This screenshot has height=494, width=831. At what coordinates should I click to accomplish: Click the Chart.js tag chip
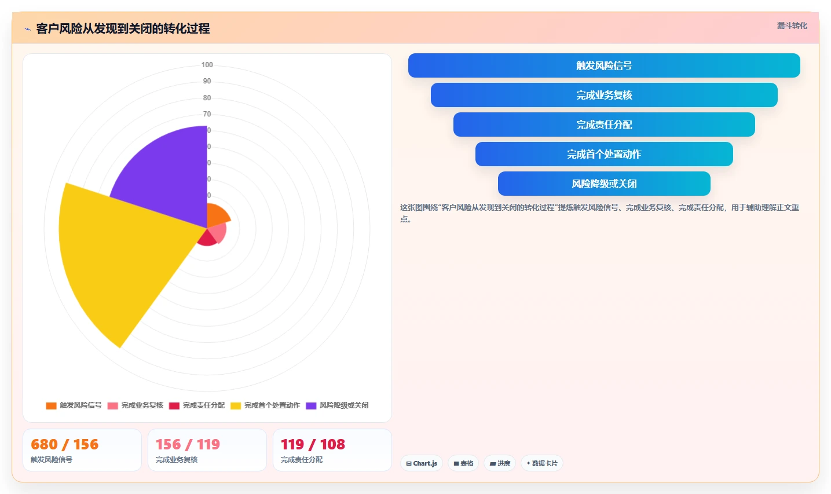coord(422,463)
